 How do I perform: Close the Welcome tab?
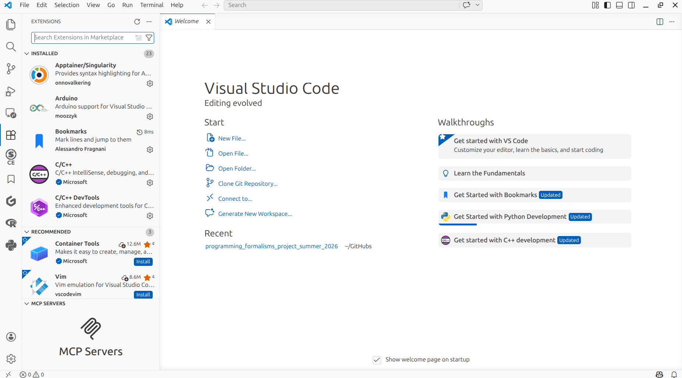coord(208,22)
